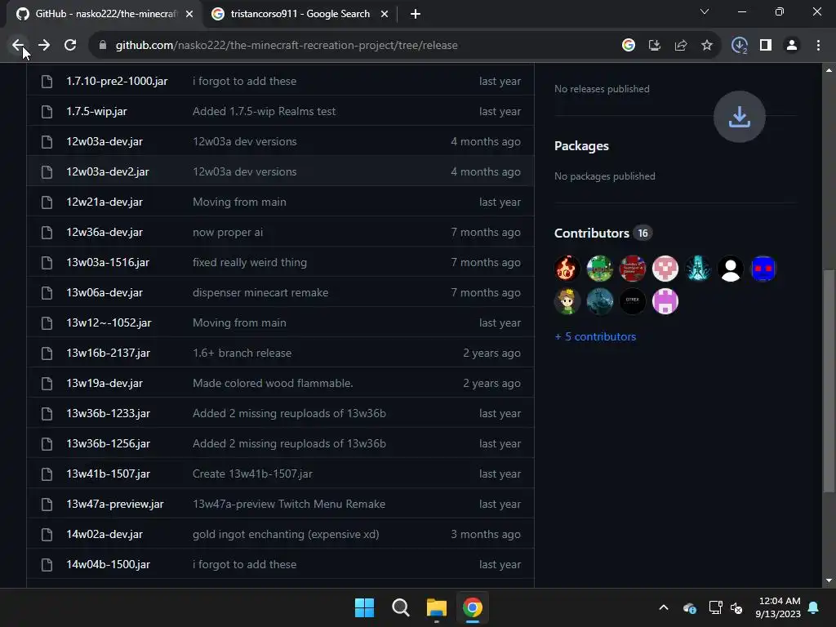Open file 13w47a-preview.jar

coord(115,505)
